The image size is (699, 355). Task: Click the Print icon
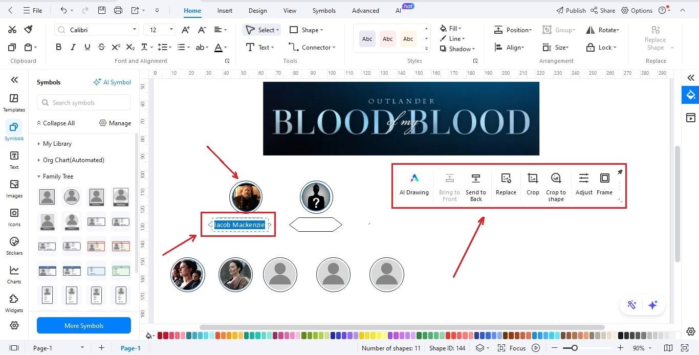click(118, 10)
